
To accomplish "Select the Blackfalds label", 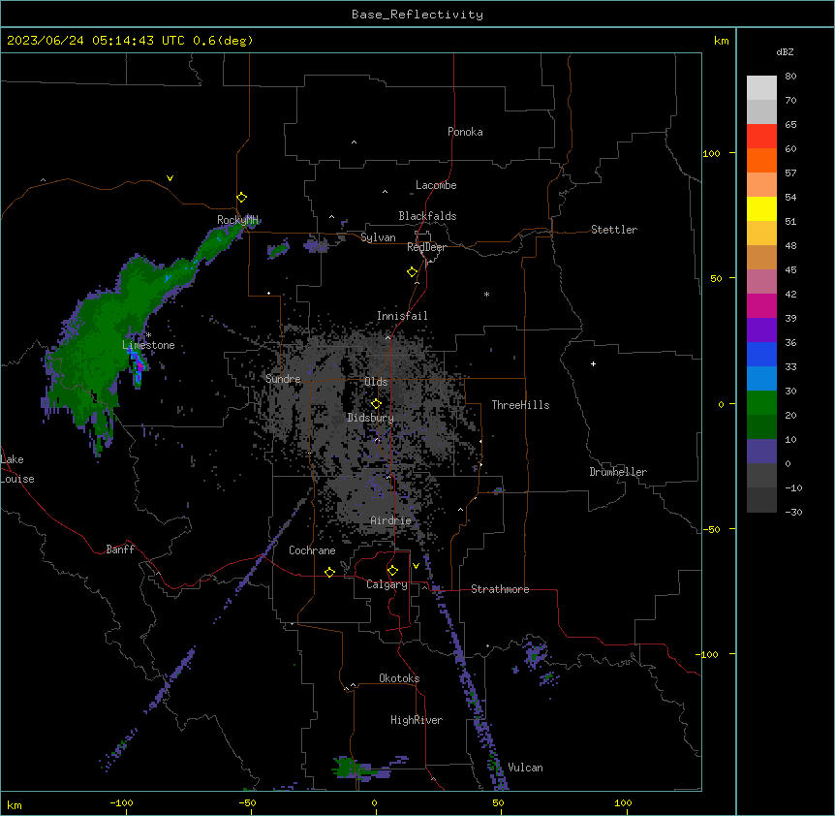I will (x=427, y=216).
